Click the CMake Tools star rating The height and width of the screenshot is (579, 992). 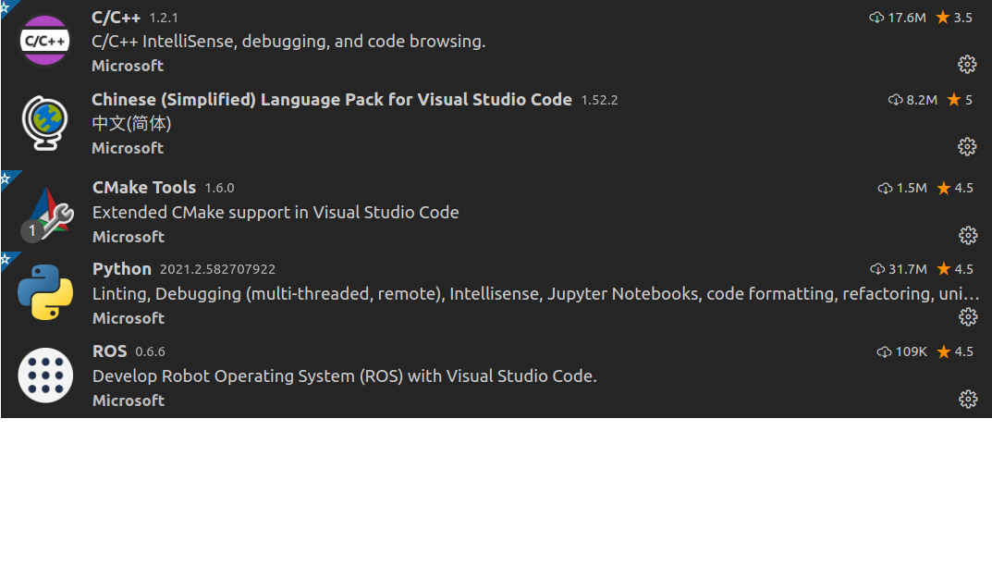tap(955, 188)
